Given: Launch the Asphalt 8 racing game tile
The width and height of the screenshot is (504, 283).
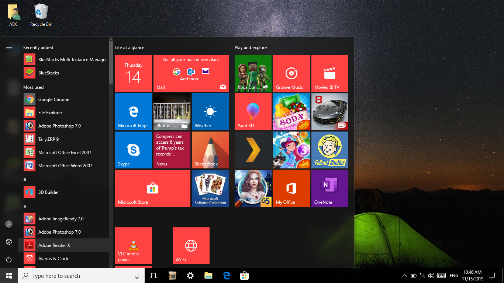Looking at the screenshot, I should (x=330, y=112).
